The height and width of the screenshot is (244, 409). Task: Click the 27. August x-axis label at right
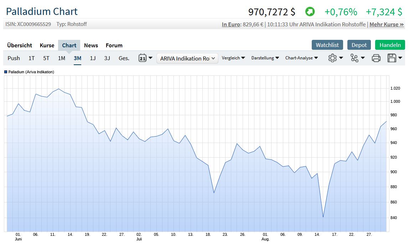tap(369, 235)
